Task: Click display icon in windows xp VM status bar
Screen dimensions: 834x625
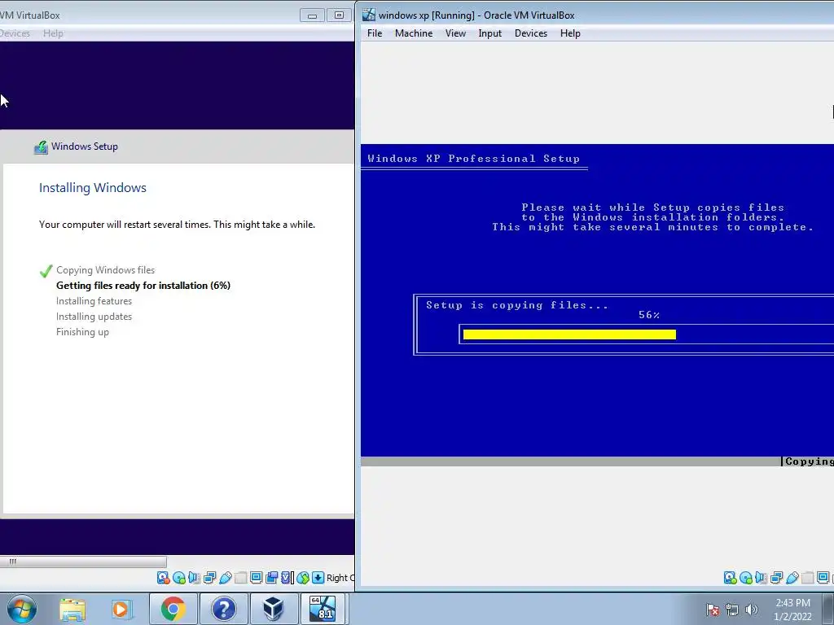Action: pos(823,578)
